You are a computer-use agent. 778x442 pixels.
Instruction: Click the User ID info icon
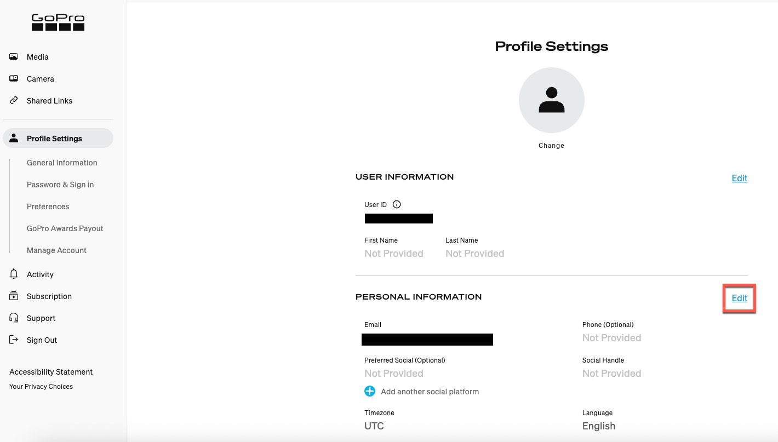397,204
